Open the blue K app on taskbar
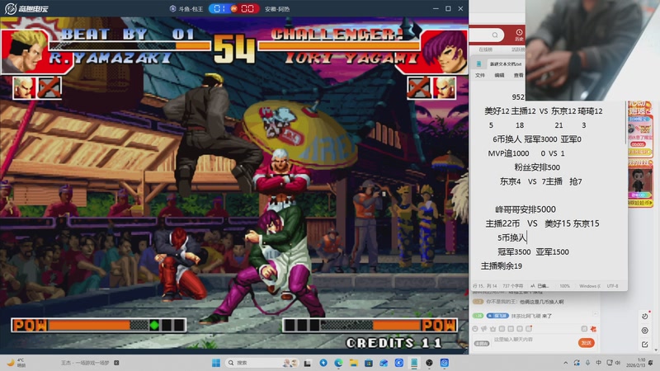 [399, 363]
